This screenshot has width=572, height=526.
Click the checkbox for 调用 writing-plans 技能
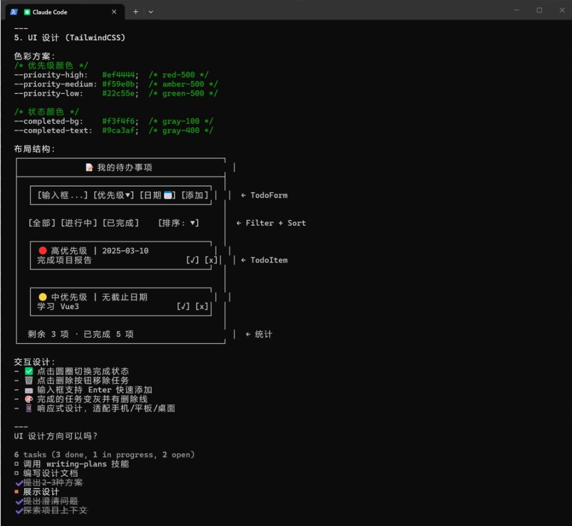pyautogui.click(x=16, y=463)
